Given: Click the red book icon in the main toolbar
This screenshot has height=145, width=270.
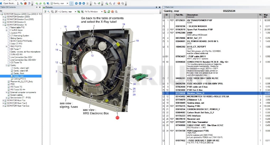Looking at the screenshot, I should click(x=25, y=3).
